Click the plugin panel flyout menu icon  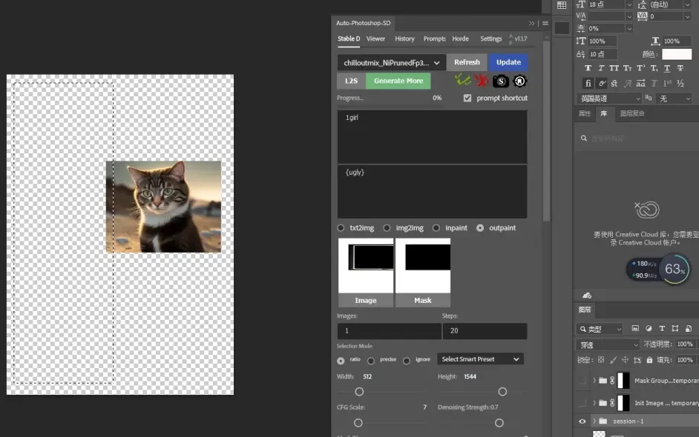pyautogui.click(x=545, y=24)
